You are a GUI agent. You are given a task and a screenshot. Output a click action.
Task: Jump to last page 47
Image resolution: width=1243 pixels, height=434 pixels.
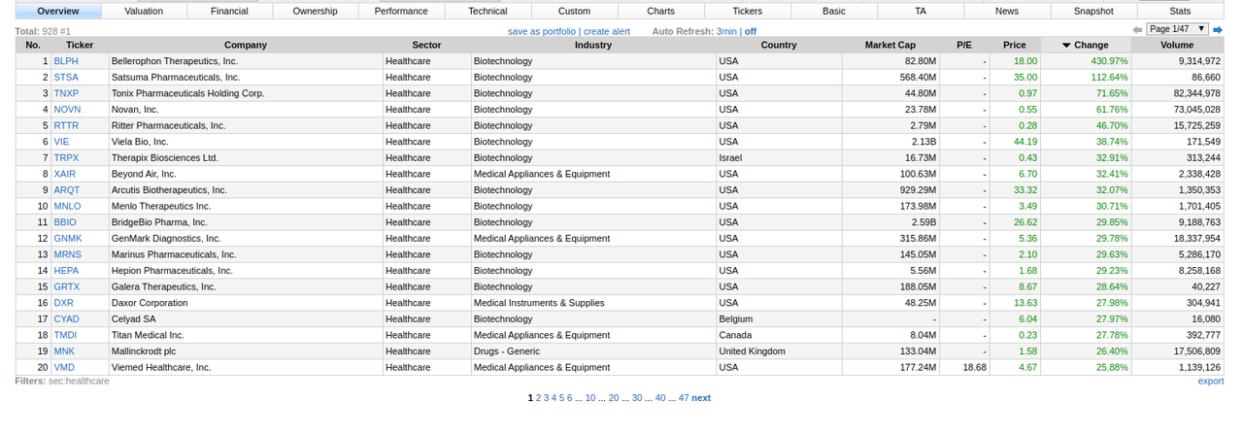(684, 398)
